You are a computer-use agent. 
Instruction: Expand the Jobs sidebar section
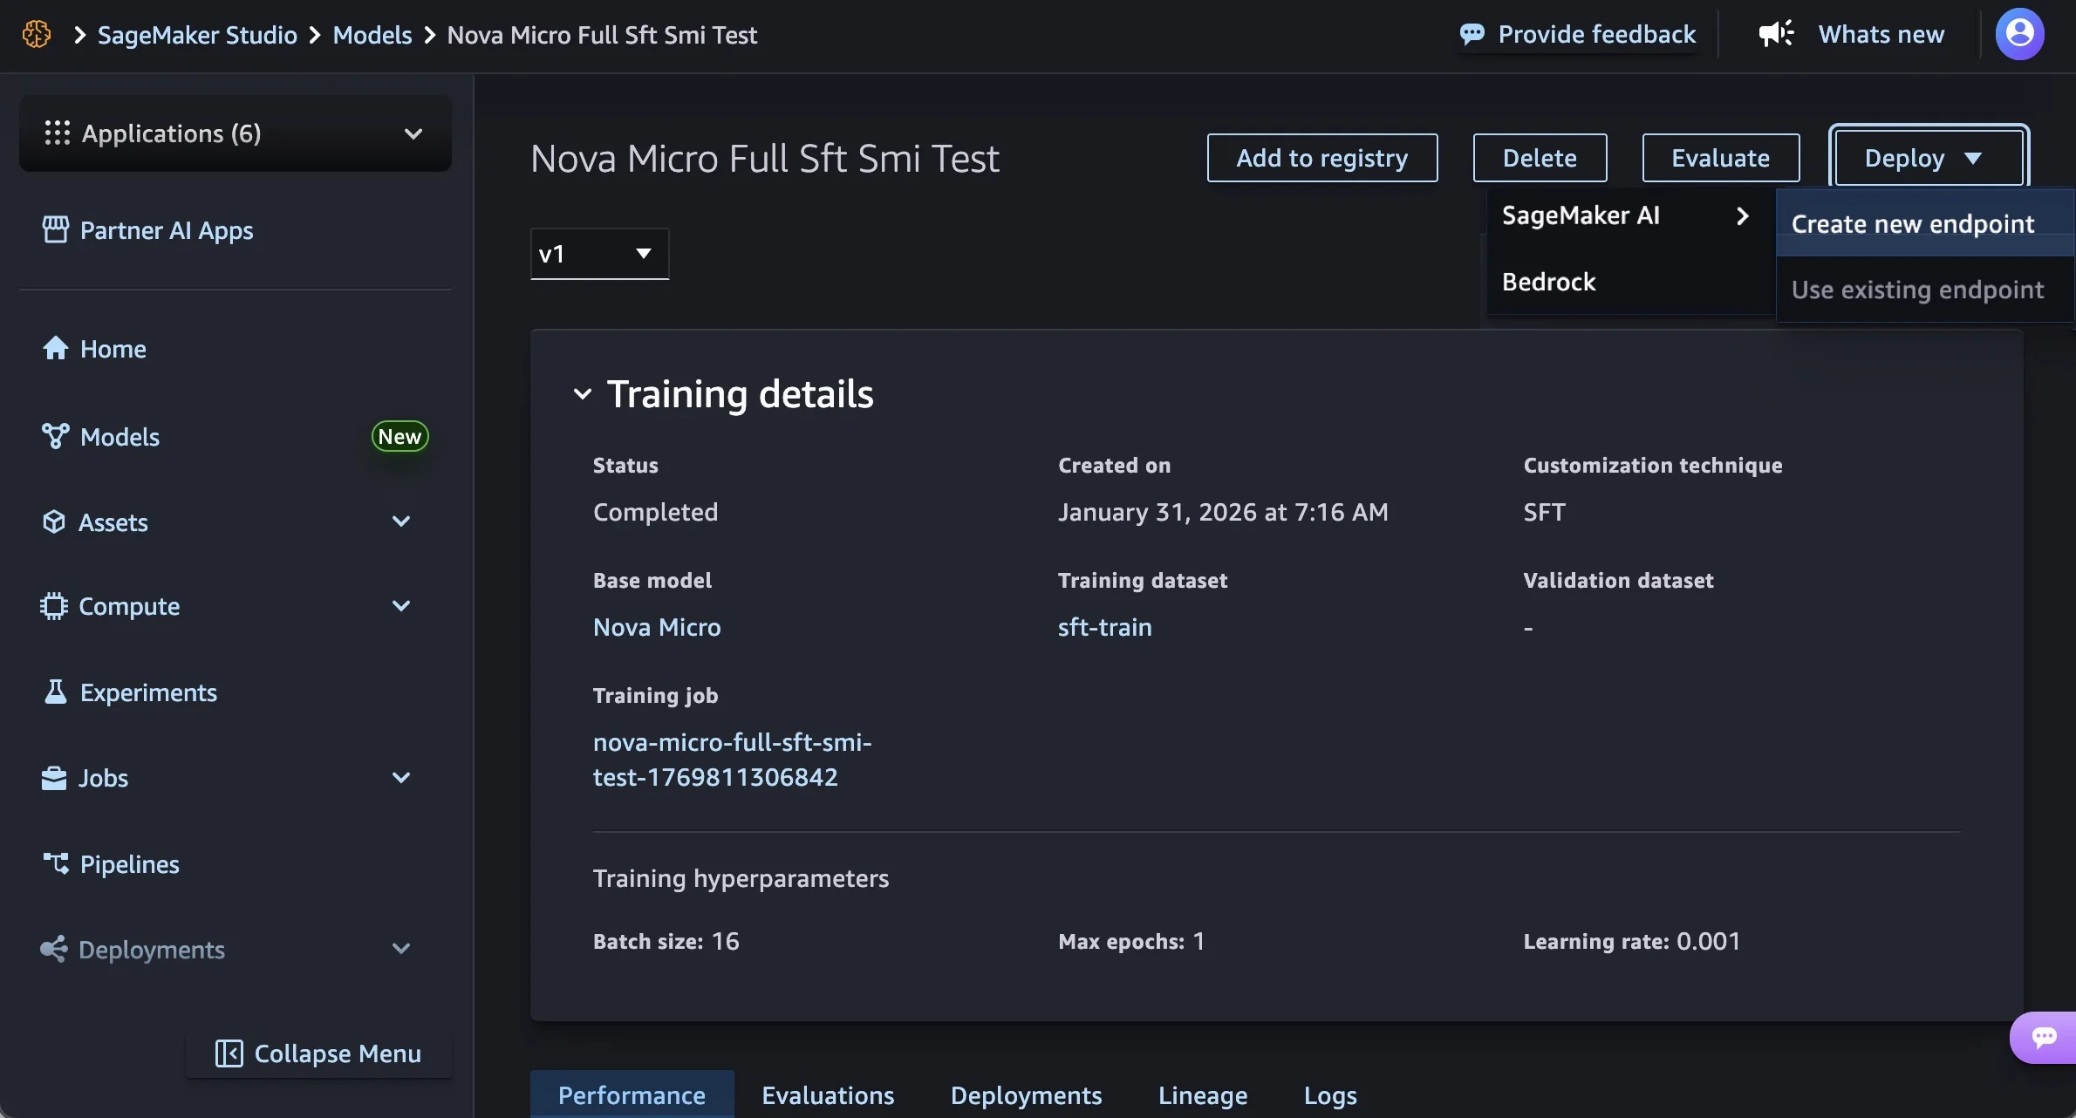400,778
